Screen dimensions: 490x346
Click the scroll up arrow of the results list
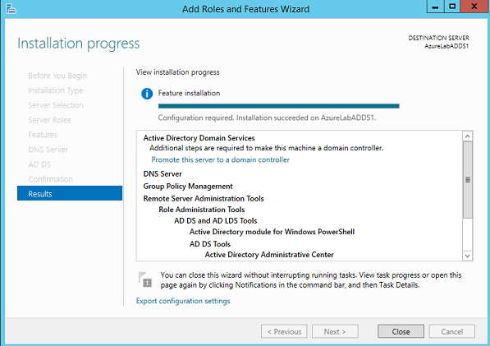pyautogui.click(x=468, y=136)
